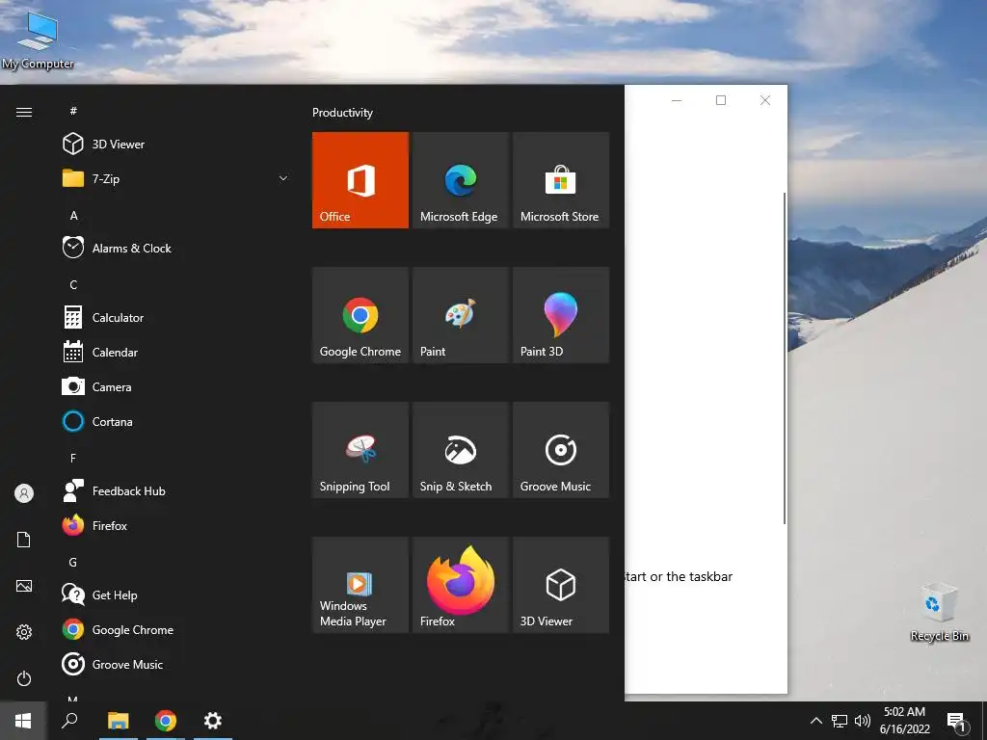Launch Google Chrome from pinned tiles
The width and height of the screenshot is (987, 740).
pos(360,315)
